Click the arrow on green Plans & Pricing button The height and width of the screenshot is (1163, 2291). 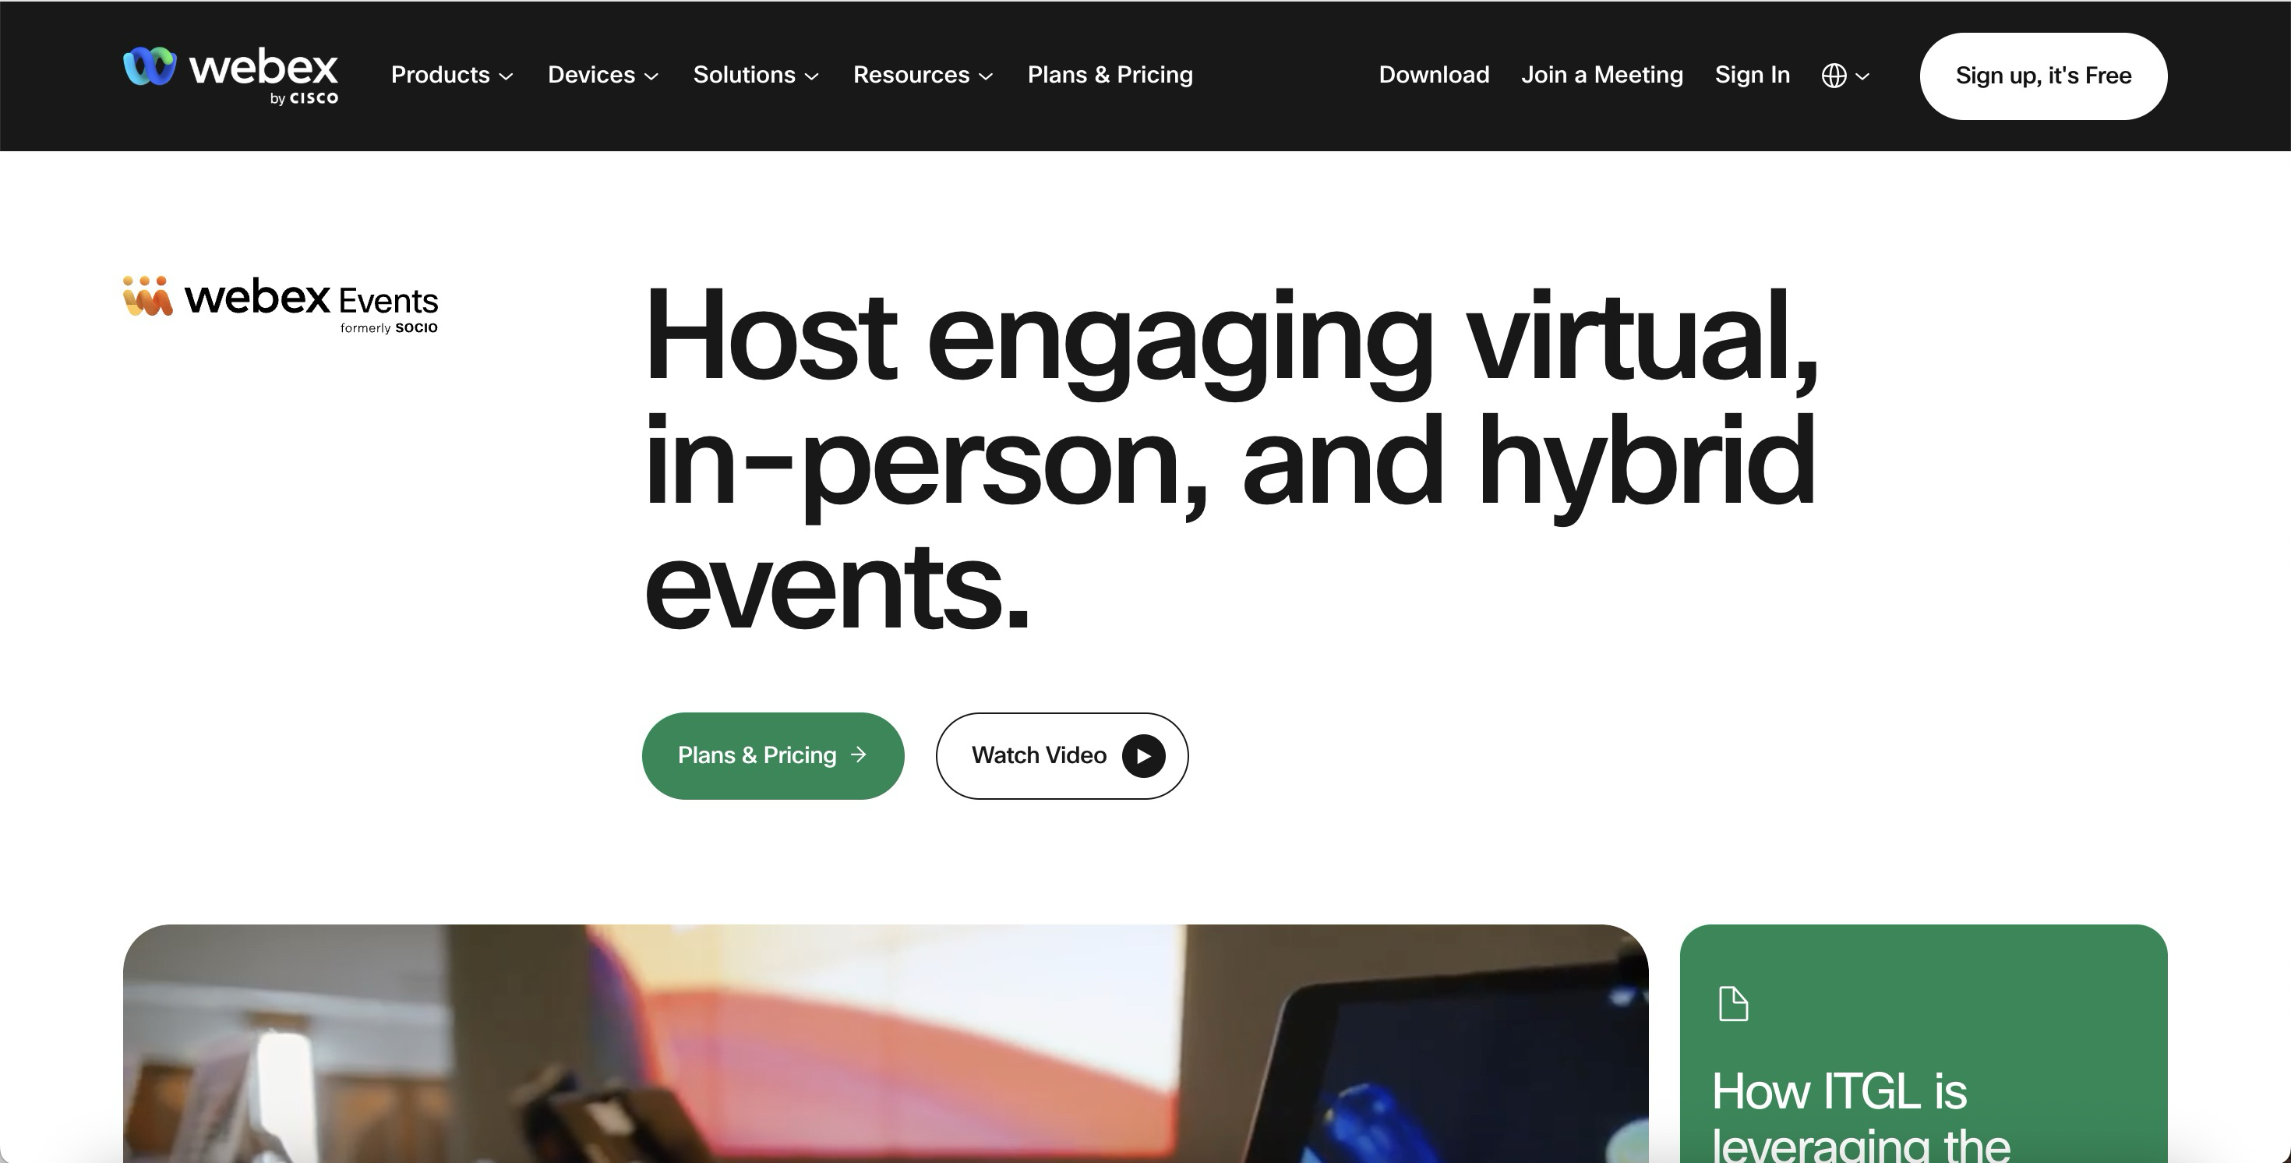(858, 755)
